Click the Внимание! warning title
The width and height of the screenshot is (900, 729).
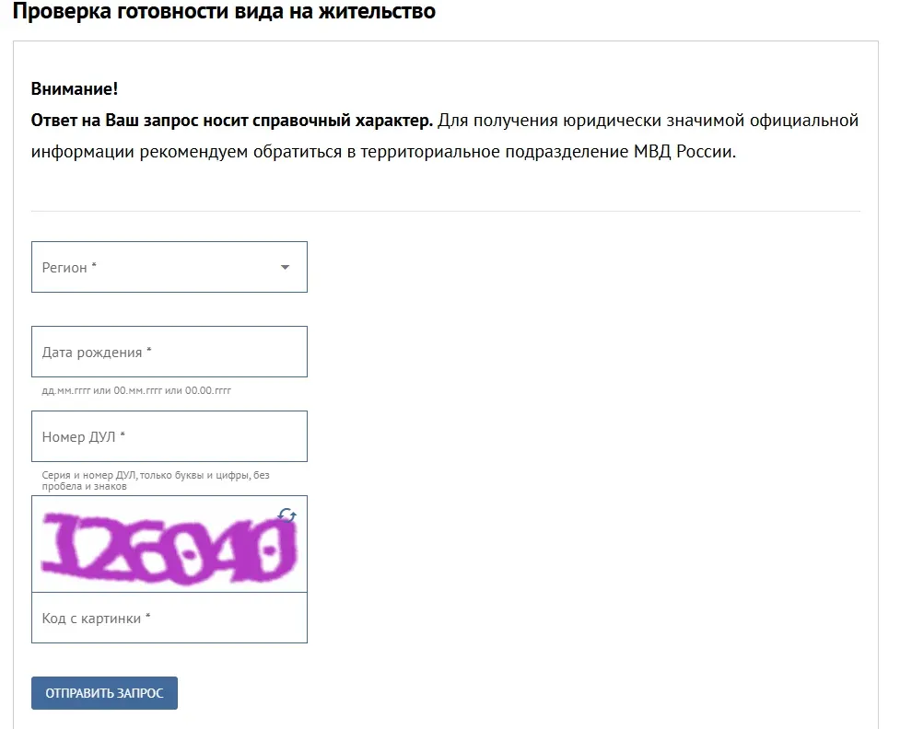point(75,89)
